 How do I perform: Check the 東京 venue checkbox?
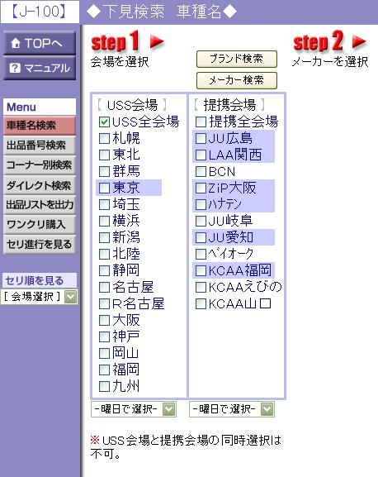tap(104, 188)
